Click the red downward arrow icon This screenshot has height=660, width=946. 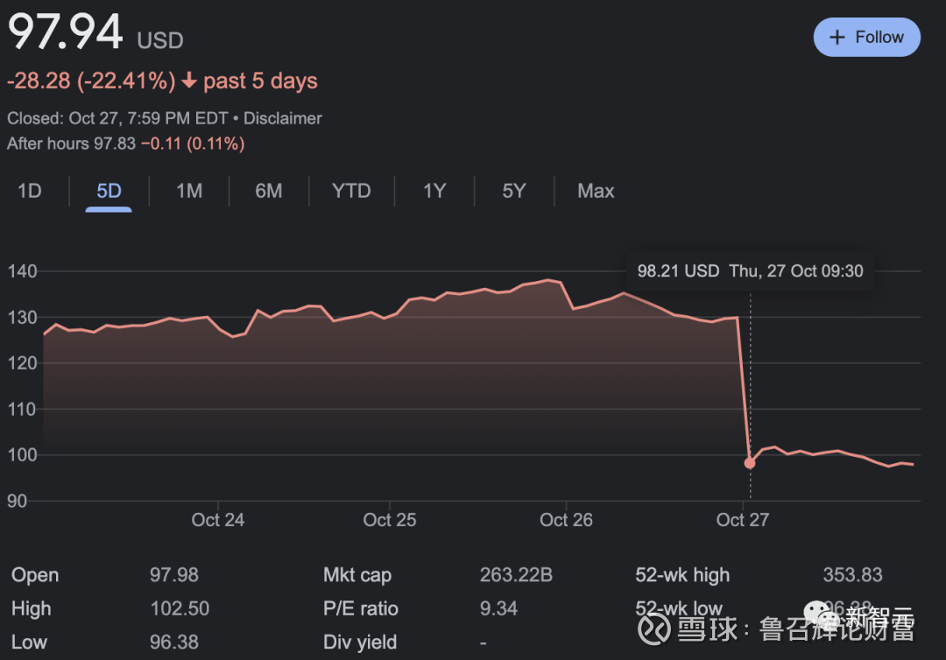[x=189, y=81]
